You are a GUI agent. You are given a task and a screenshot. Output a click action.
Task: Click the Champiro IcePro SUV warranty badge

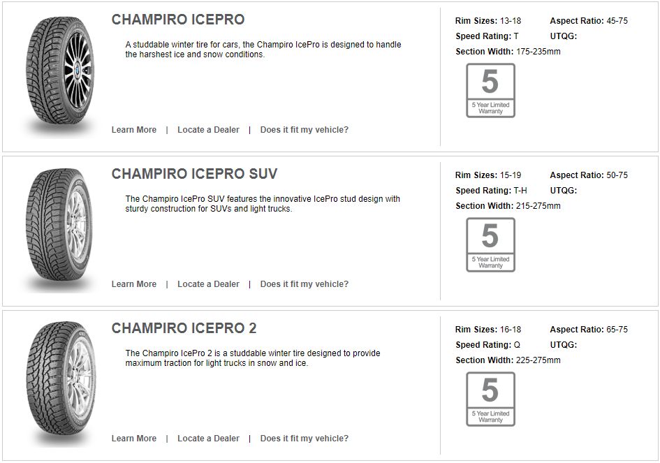pos(490,244)
